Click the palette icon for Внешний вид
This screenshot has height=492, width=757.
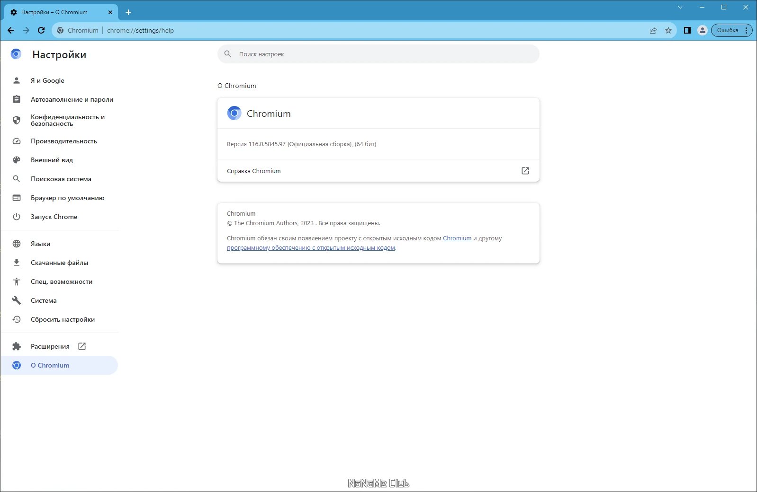17,160
